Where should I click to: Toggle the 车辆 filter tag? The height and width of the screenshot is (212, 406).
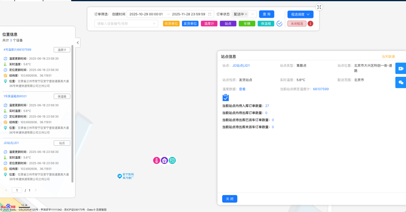(x=247, y=24)
